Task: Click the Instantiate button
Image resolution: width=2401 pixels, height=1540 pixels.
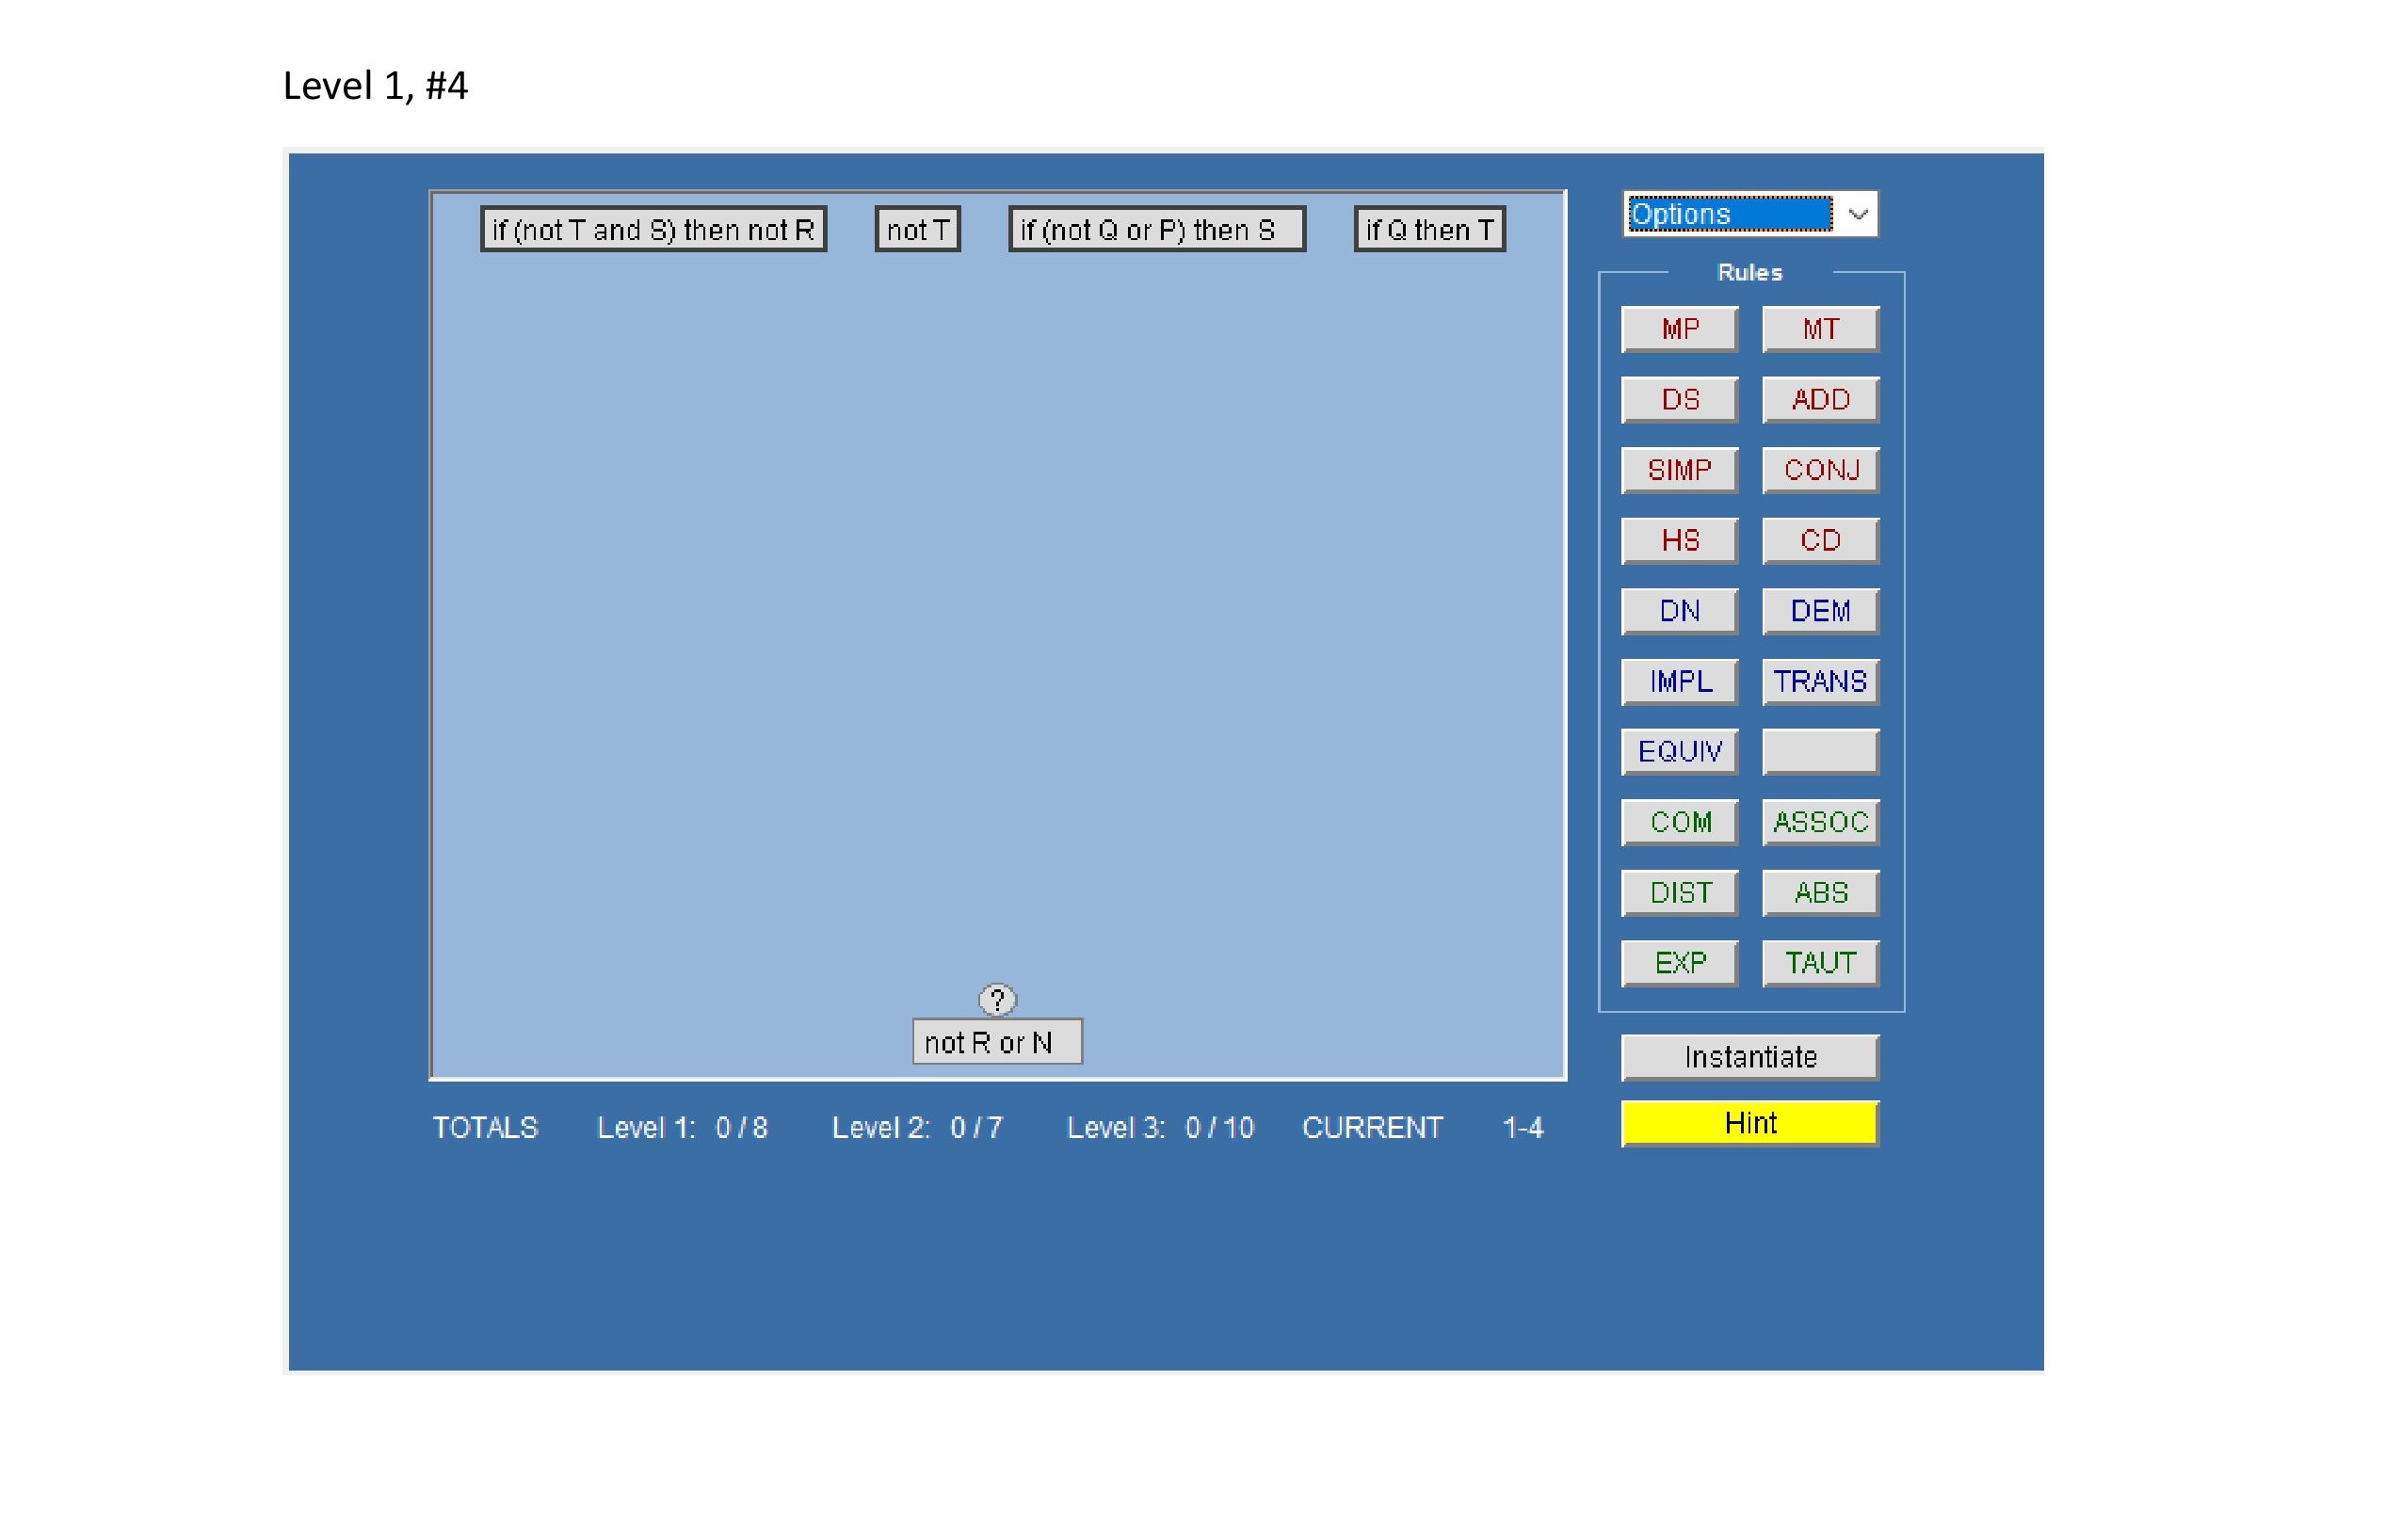Action: tap(1749, 1057)
